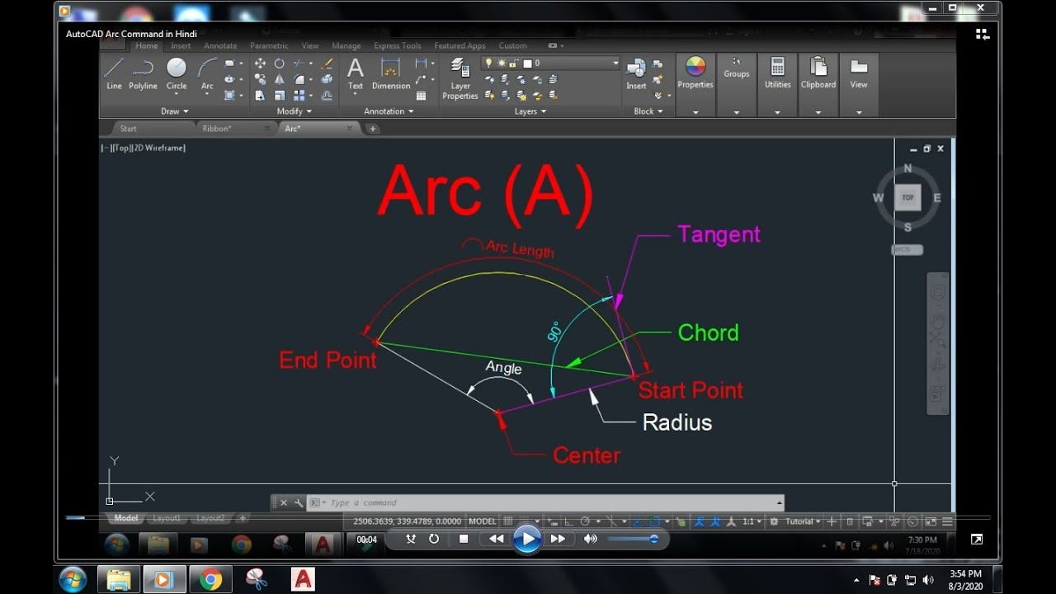Select the Circle tool
Screen dimensions: 1056x594
tap(177, 73)
